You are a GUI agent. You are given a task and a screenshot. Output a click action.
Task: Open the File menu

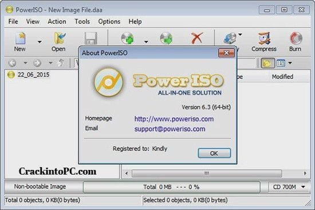[x=13, y=22]
